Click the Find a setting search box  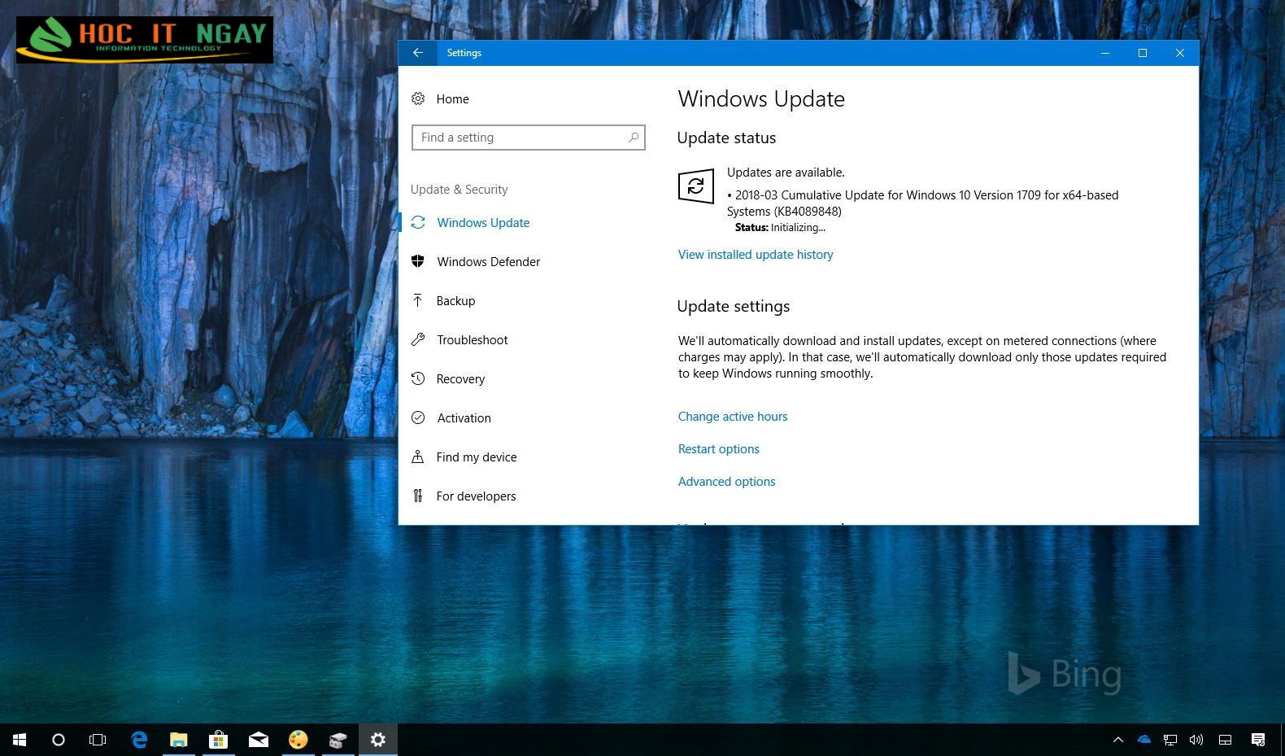click(529, 138)
